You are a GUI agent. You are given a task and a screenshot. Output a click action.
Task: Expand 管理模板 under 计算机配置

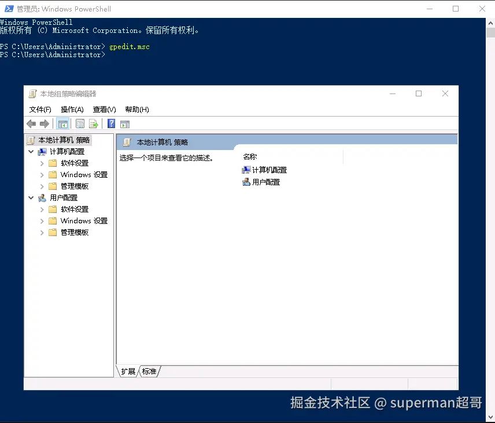42,186
